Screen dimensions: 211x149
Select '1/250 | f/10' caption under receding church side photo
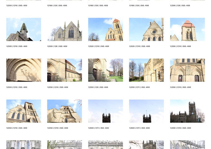coord(58,87)
